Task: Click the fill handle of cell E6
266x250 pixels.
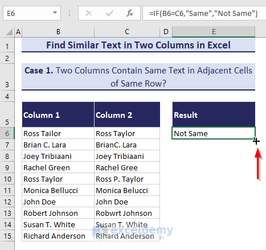Action: point(255,139)
